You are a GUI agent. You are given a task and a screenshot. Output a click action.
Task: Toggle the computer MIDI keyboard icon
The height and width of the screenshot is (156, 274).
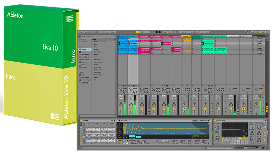coord(250,32)
